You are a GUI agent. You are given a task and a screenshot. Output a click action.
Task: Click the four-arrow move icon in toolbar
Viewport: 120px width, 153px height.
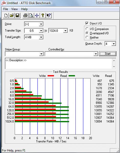point(37,15)
